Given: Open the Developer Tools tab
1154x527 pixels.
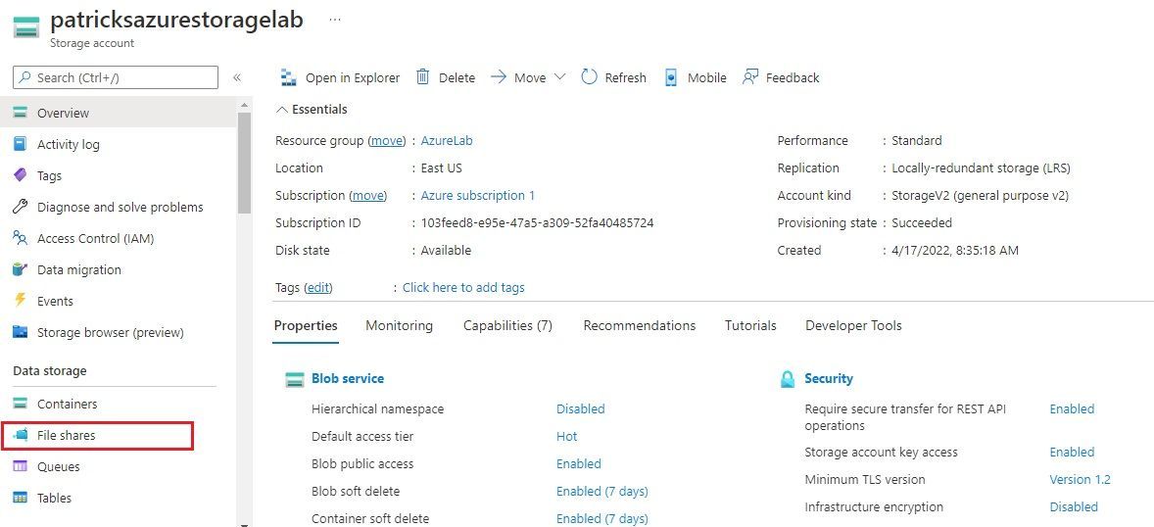Looking at the screenshot, I should click(853, 325).
